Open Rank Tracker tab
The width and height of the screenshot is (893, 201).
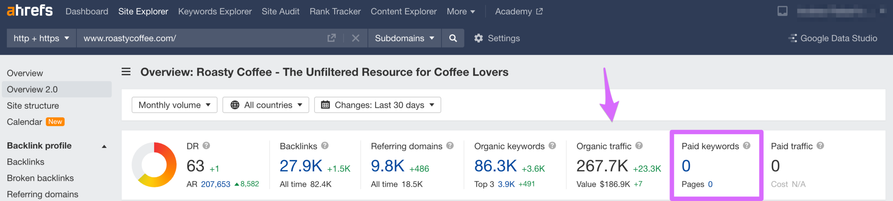pyautogui.click(x=335, y=12)
